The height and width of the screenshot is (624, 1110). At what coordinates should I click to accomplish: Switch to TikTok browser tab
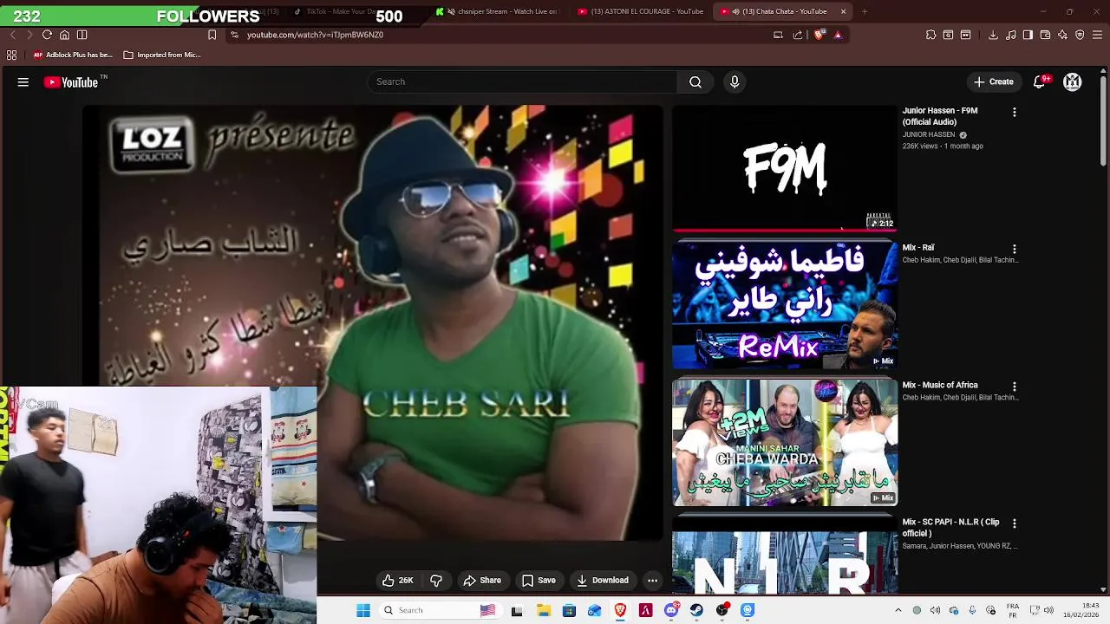click(x=334, y=11)
